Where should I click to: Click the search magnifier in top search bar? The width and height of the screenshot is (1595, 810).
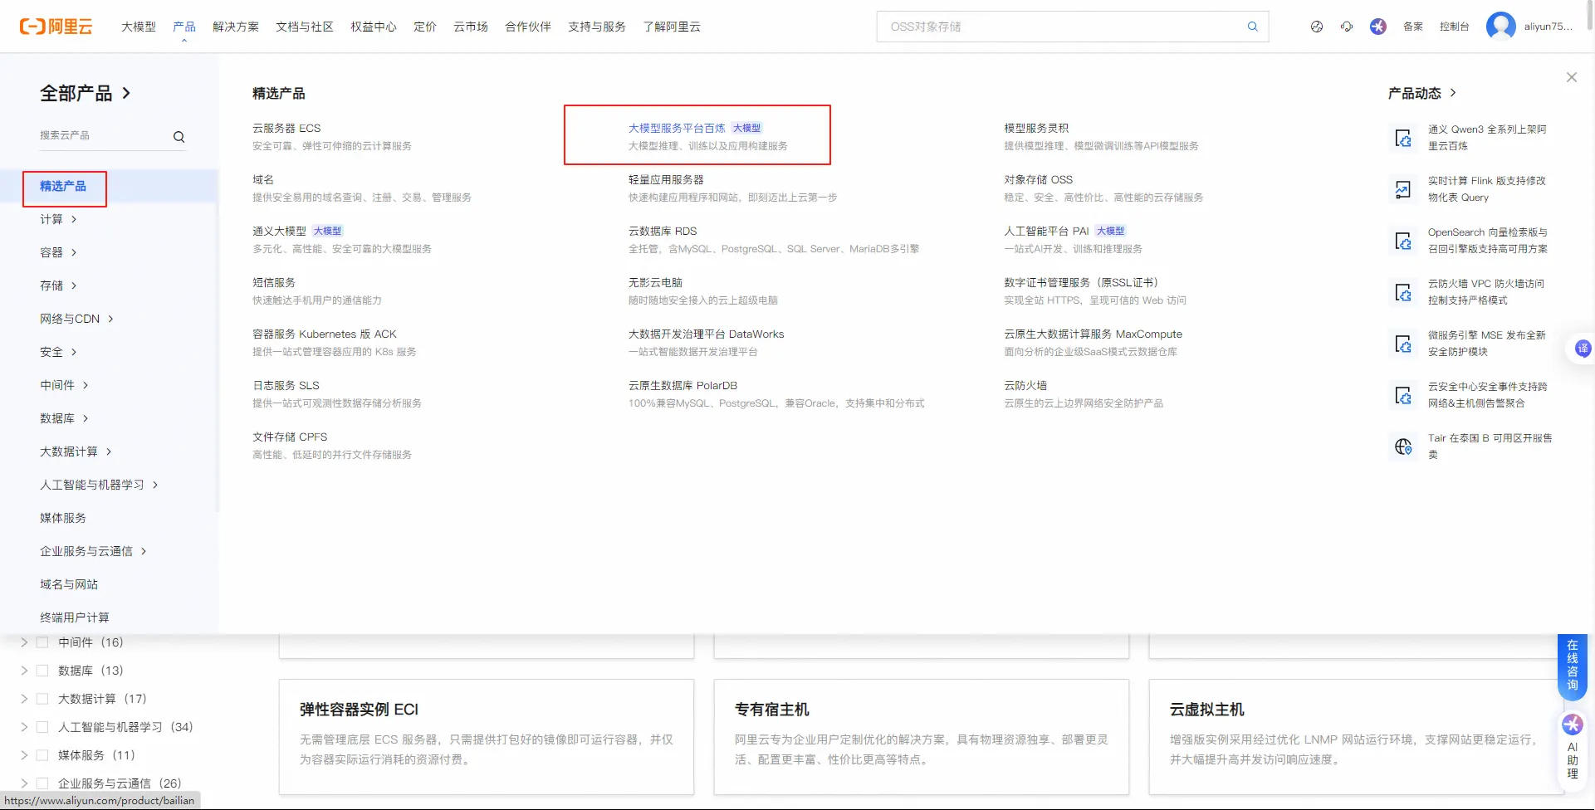click(1252, 27)
